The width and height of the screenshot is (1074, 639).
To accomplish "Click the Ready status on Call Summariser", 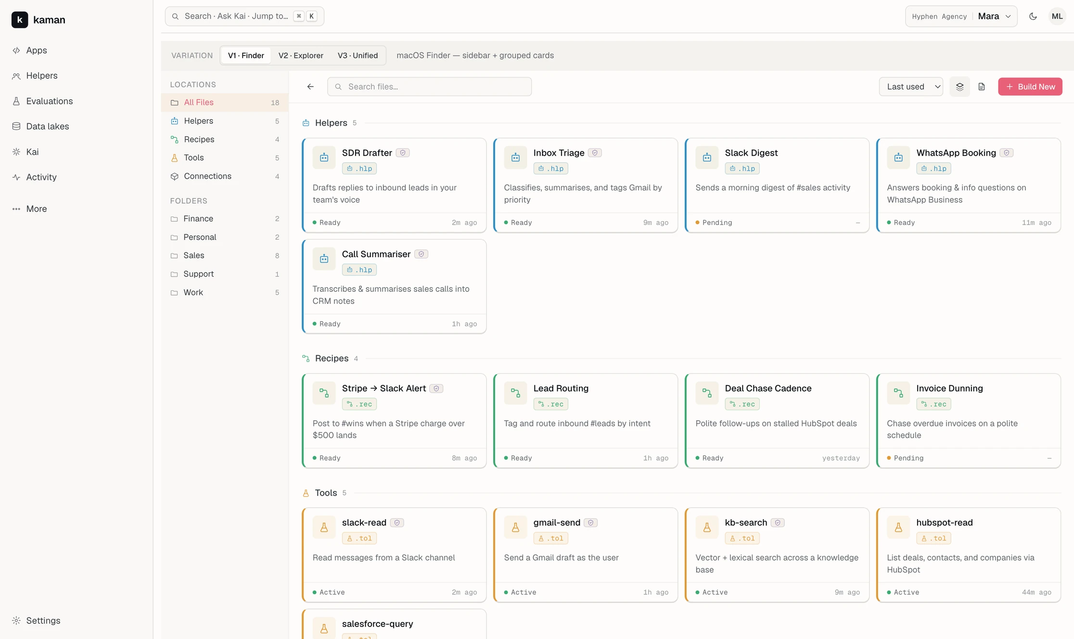I will point(326,324).
